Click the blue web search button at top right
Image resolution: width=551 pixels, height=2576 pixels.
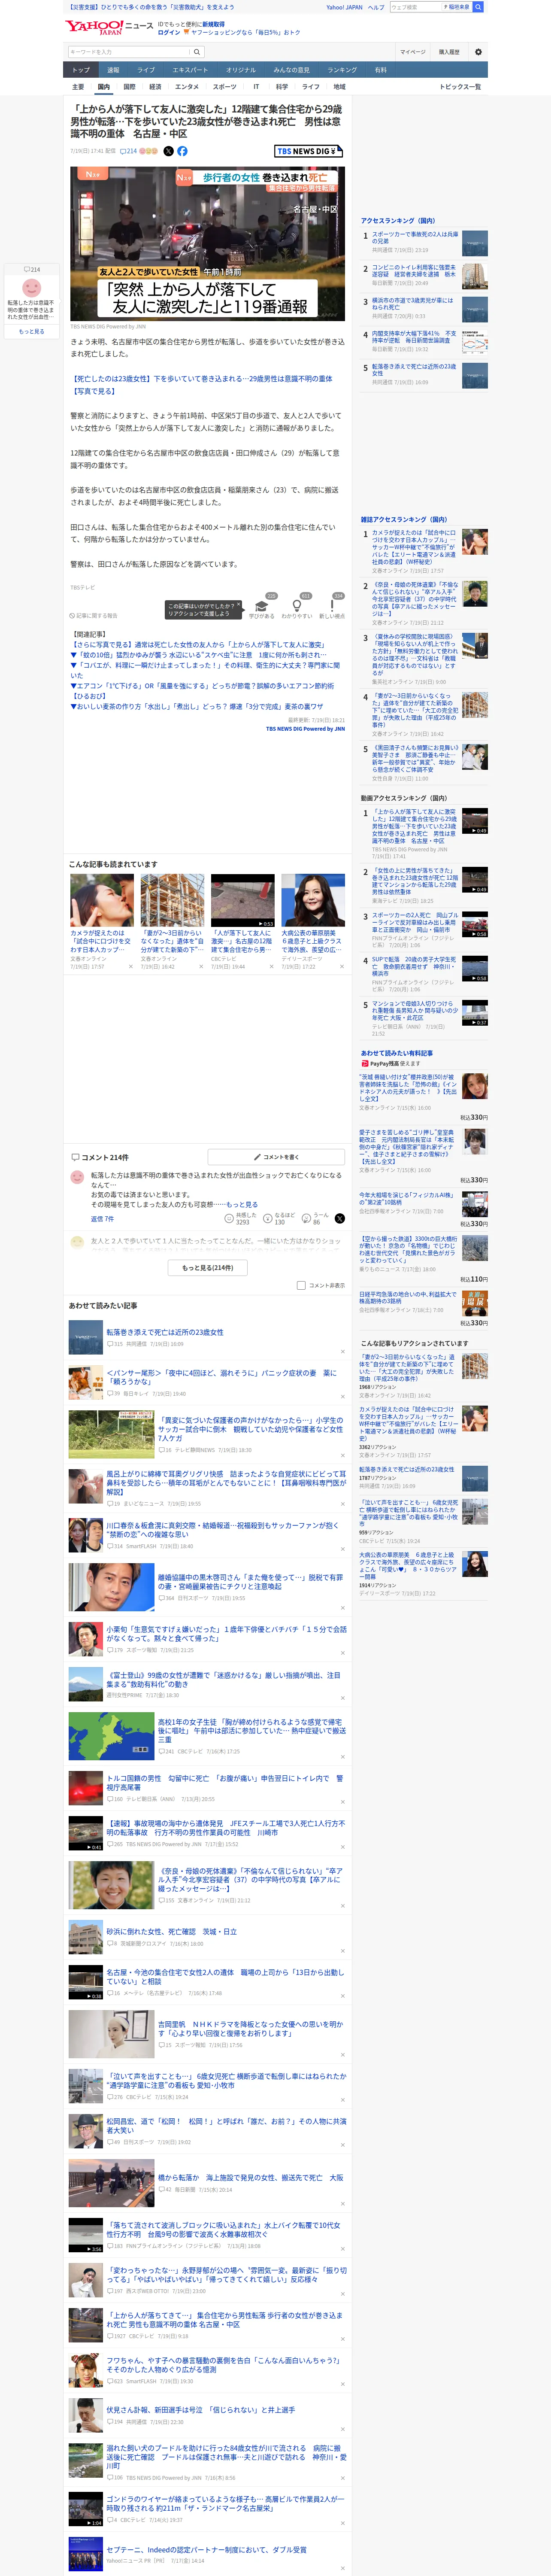point(478,7)
